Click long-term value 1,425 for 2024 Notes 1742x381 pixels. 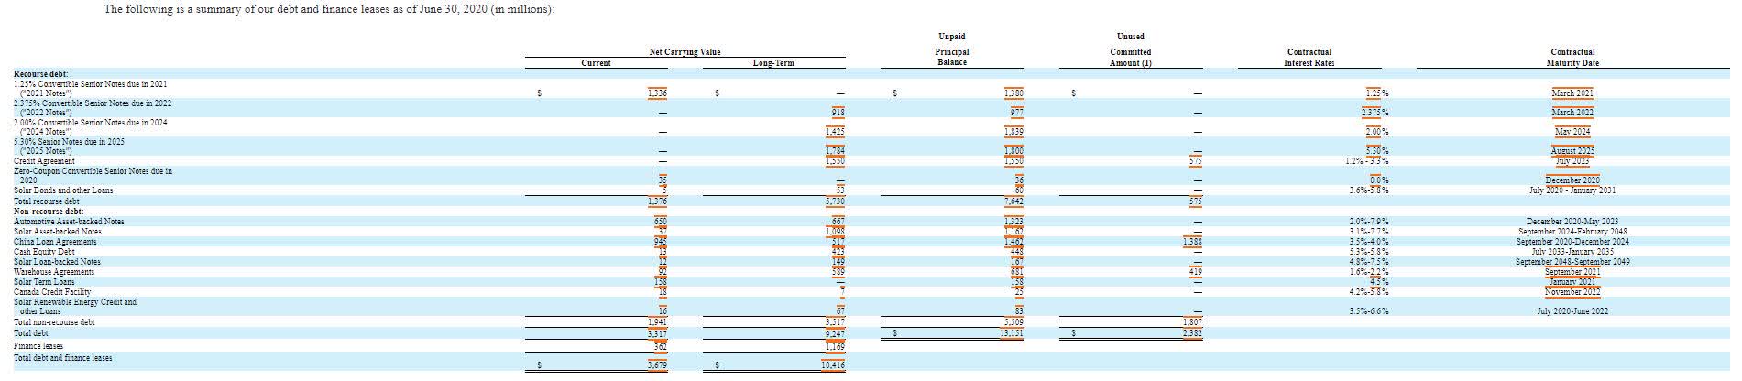pyautogui.click(x=834, y=132)
